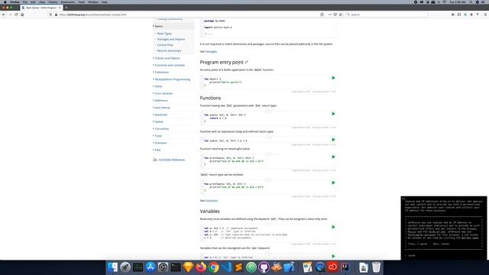This screenshot has height=275, width=489.
Task: Follow the See Packages link
Action: pos(211,51)
